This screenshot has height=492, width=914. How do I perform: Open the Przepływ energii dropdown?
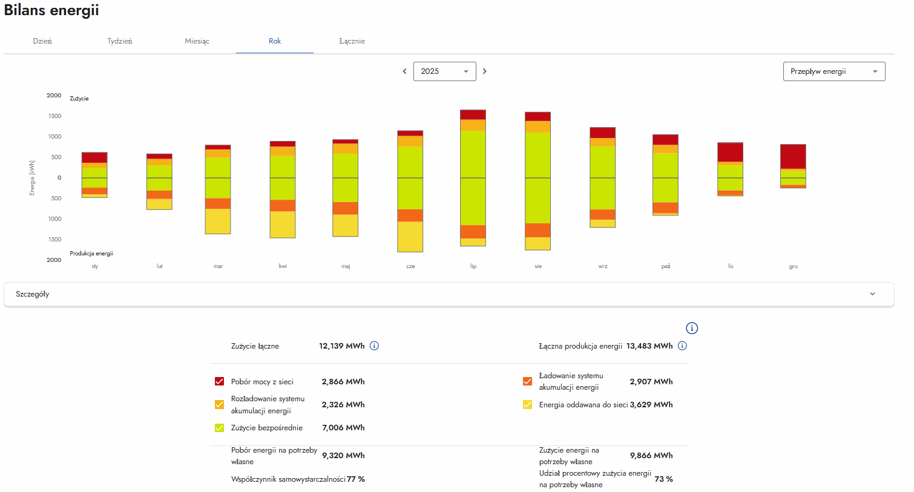pos(834,71)
